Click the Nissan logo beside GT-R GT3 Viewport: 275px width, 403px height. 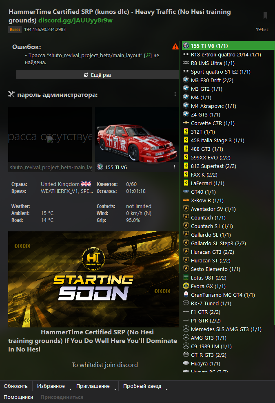(186, 355)
